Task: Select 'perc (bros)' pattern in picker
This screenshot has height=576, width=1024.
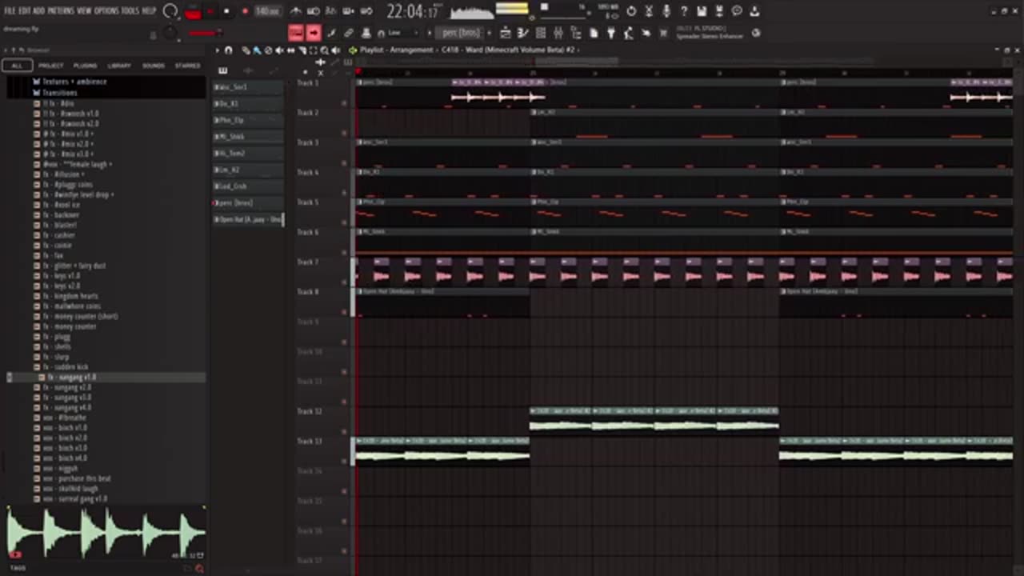Action: pos(248,202)
